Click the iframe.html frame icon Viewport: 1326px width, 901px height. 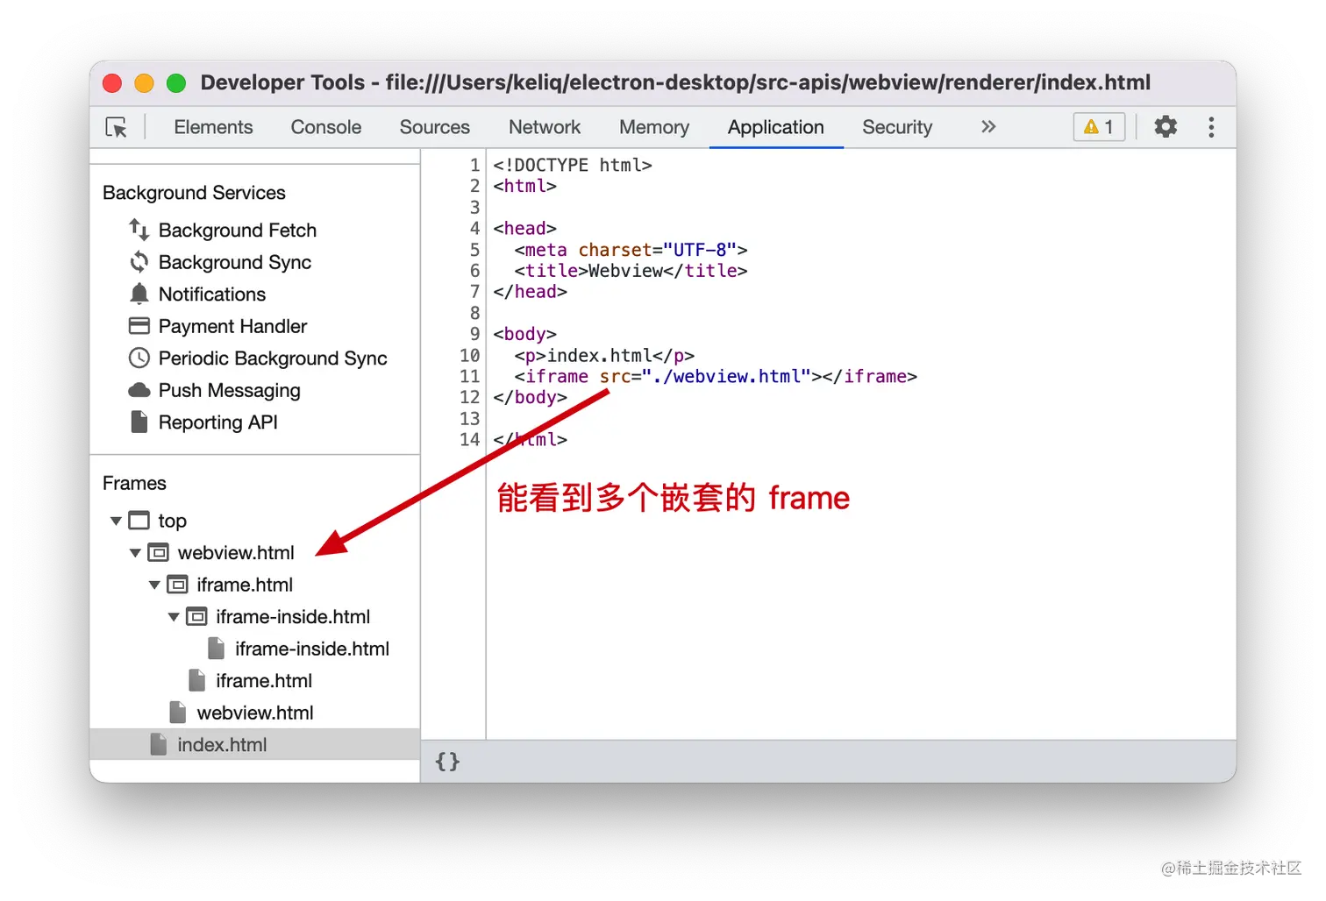click(178, 585)
